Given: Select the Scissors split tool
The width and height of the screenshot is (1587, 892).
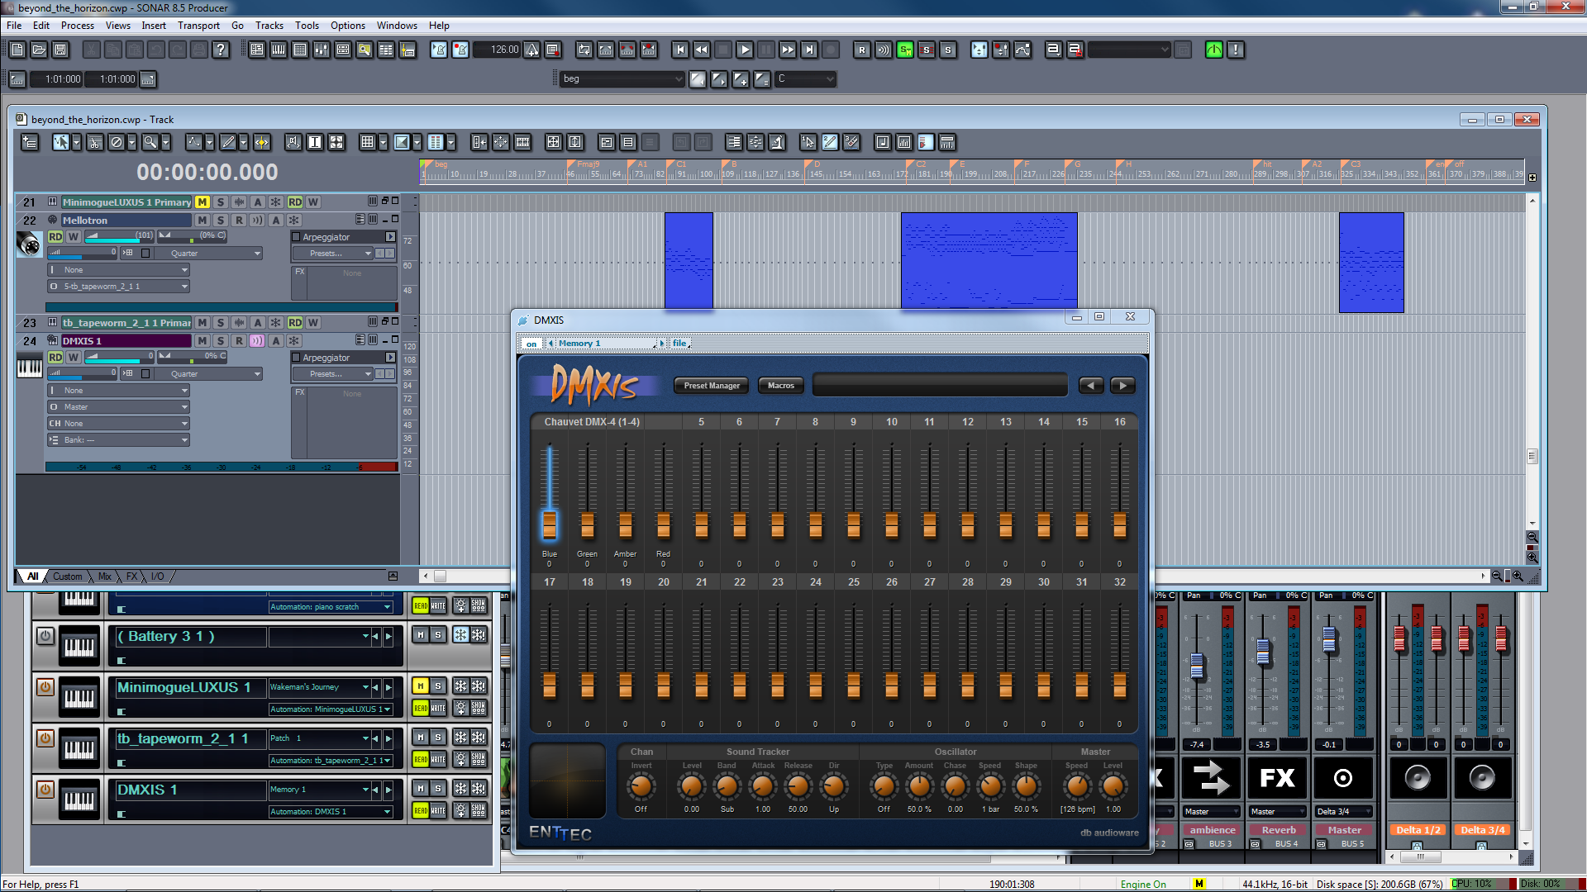Looking at the screenshot, I should pos(95,143).
